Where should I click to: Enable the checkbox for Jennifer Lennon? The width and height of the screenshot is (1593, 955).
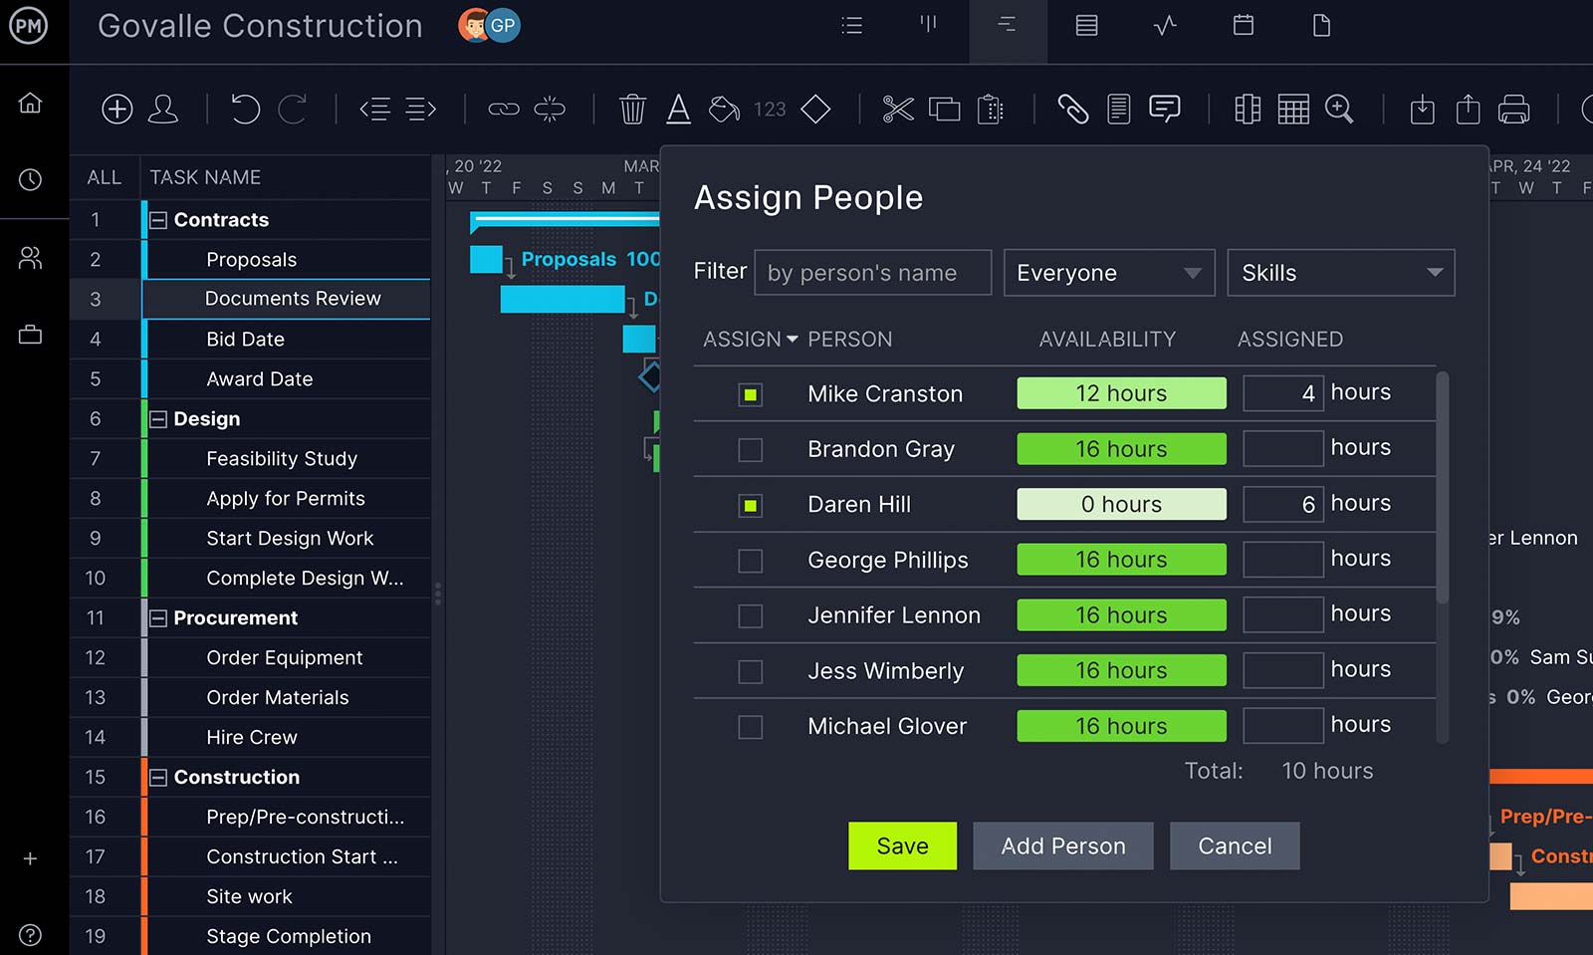tap(750, 615)
